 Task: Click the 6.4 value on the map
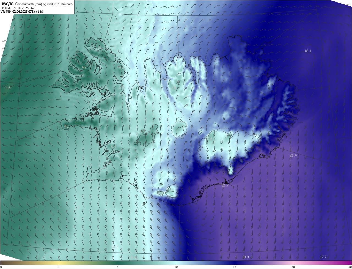pos(113,147)
